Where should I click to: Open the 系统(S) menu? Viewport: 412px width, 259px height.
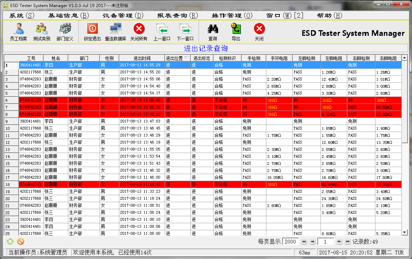tap(22, 15)
